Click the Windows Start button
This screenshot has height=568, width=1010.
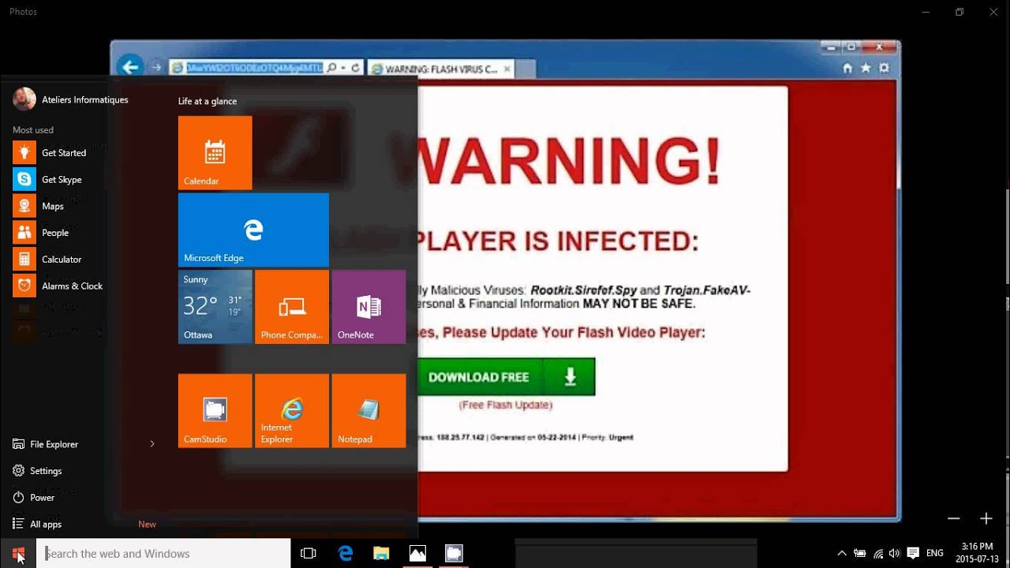pos(18,554)
